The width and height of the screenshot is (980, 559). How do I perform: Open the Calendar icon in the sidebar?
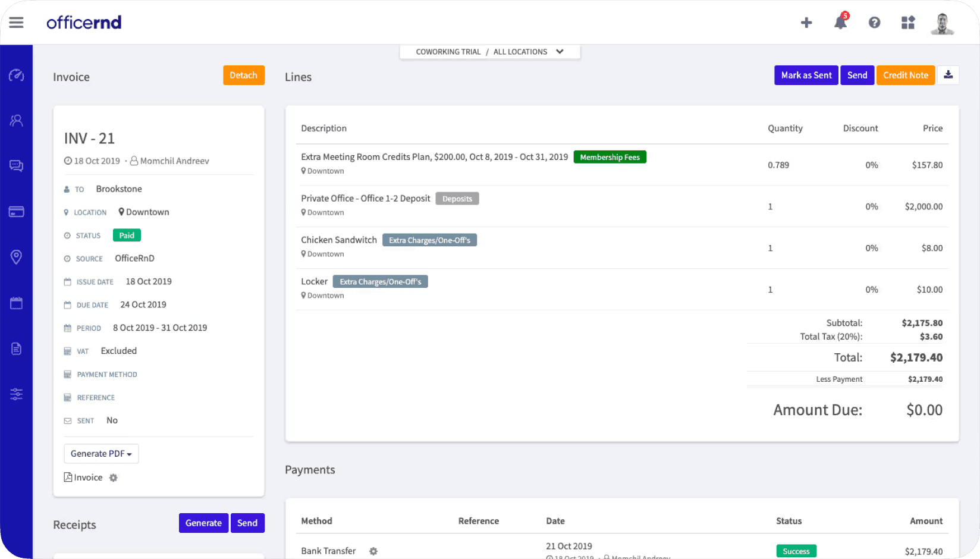tap(16, 303)
